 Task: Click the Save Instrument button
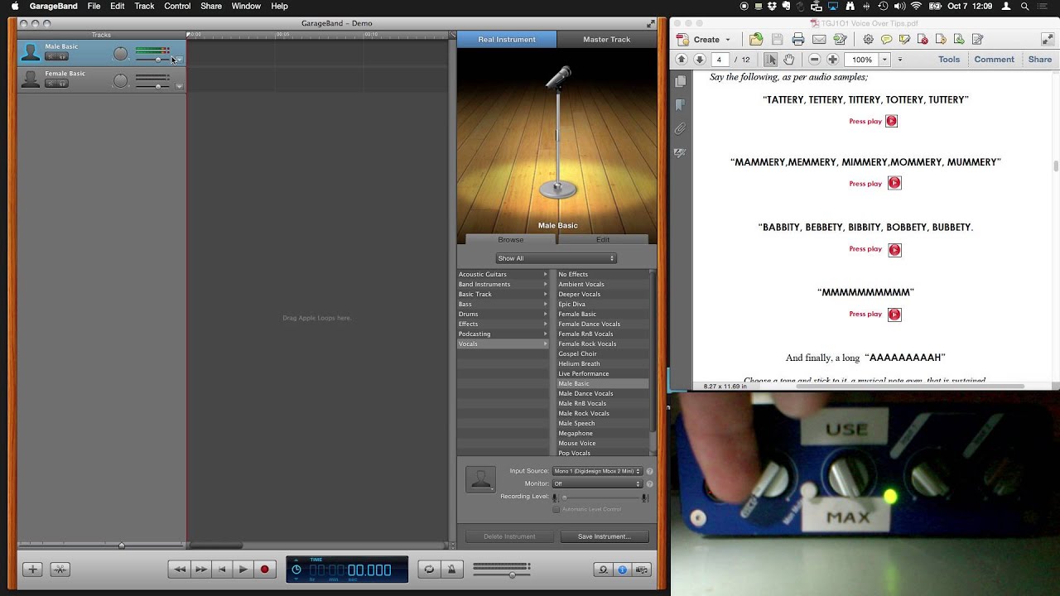pyautogui.click(x=605, y=536)
